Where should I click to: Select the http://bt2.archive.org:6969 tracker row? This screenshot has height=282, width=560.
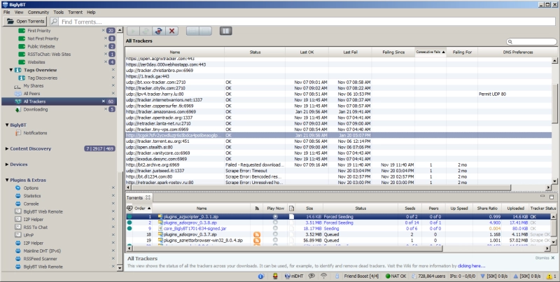pyautogui.click(x=339, y=165)
